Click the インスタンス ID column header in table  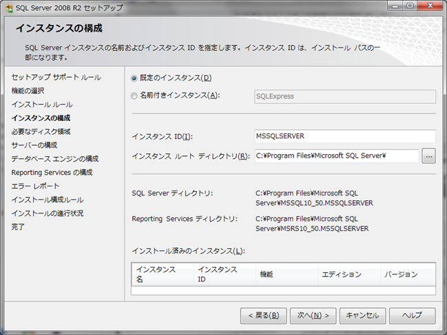(225, 274)
